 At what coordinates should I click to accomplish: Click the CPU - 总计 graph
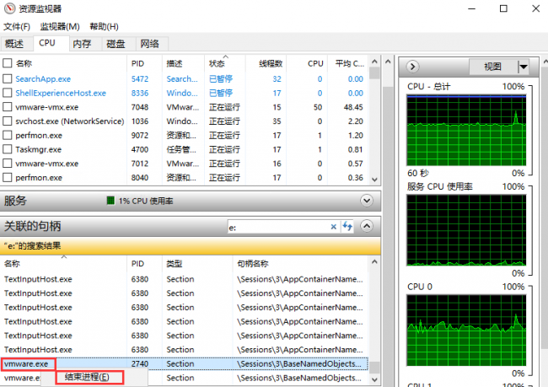pyautogui.click(x=466, y=130)
